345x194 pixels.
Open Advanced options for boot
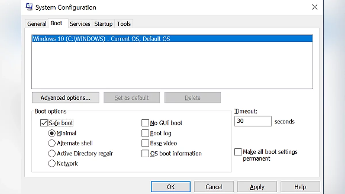click(x=66, y=98)
